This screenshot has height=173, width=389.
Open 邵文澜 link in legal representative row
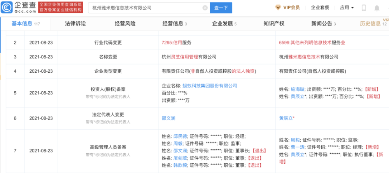pos(168,118)
